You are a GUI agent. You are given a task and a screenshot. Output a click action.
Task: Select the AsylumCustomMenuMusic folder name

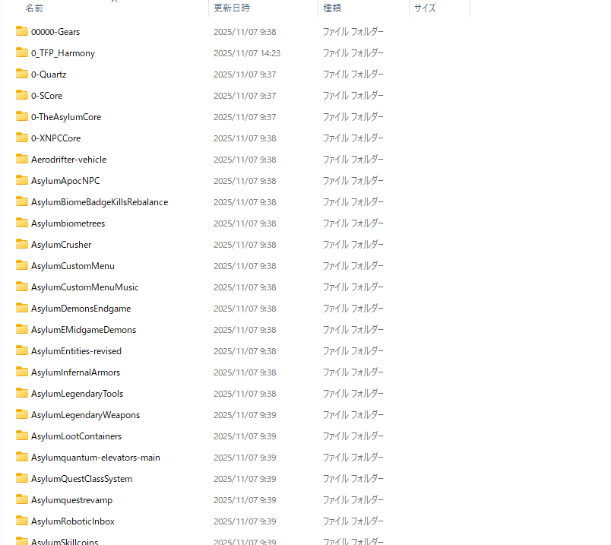tap(85, 287)
